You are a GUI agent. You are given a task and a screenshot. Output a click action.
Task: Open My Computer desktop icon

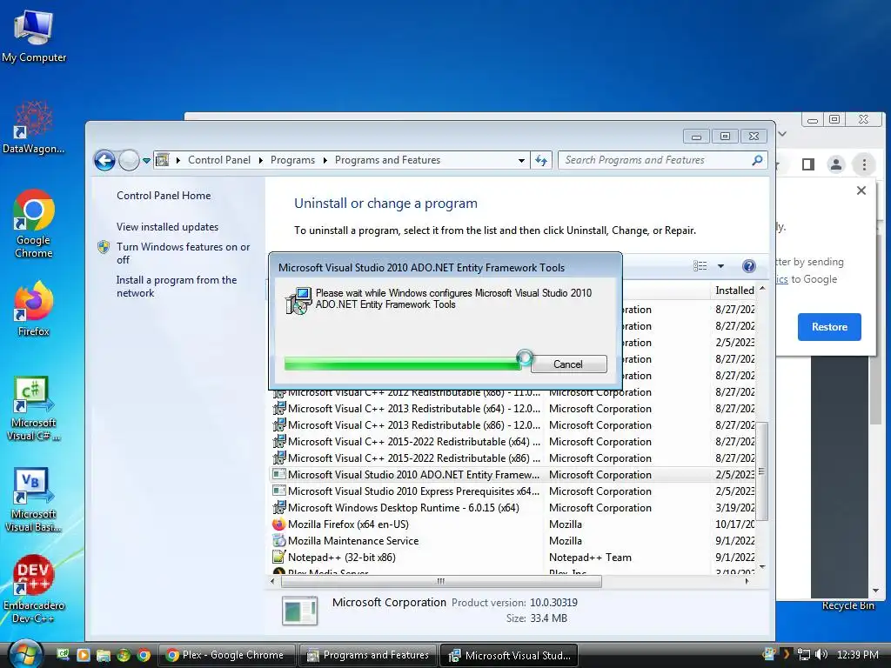(34, 37)
